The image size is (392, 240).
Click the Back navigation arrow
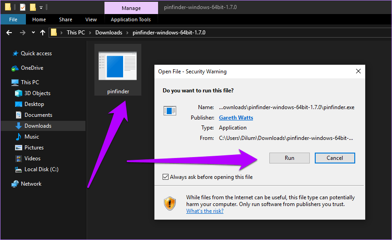[9, 33]
